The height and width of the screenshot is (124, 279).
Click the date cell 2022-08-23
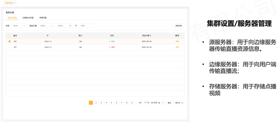pos(147,41)
